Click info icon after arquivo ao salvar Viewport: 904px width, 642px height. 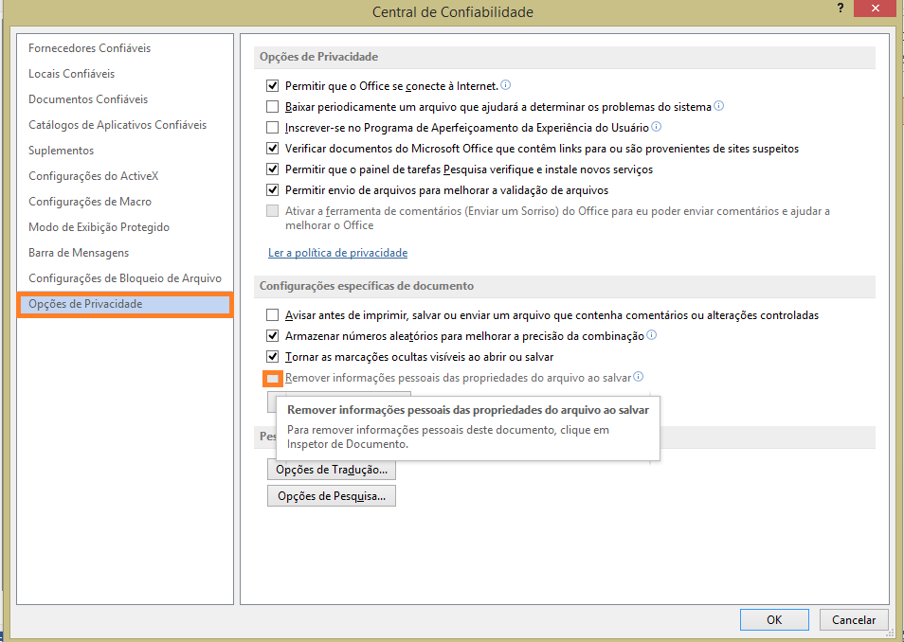click(639, 377)
